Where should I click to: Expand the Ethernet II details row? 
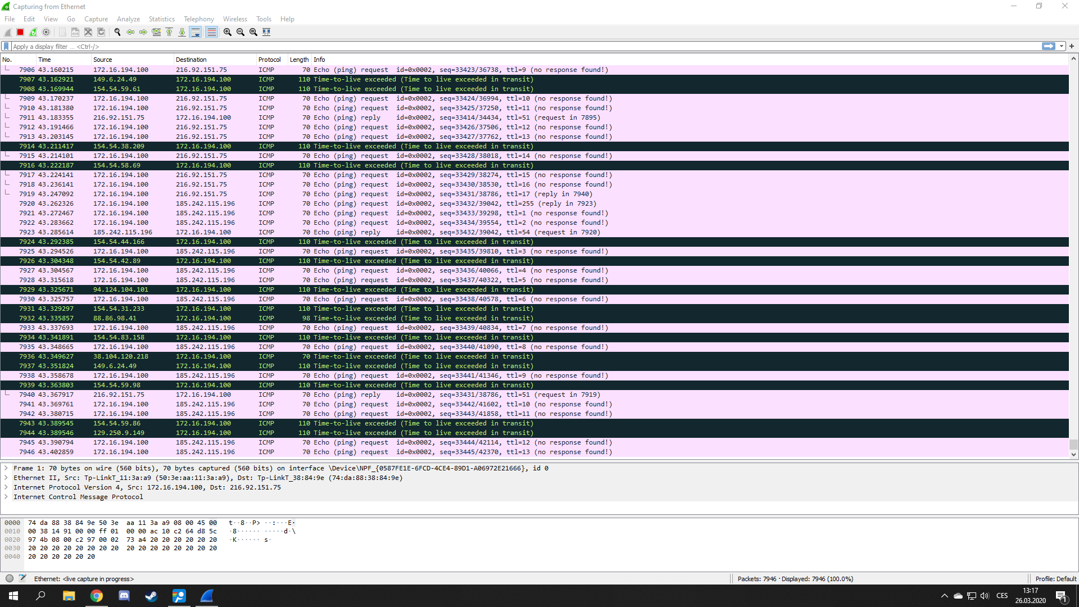coord(6,478)
